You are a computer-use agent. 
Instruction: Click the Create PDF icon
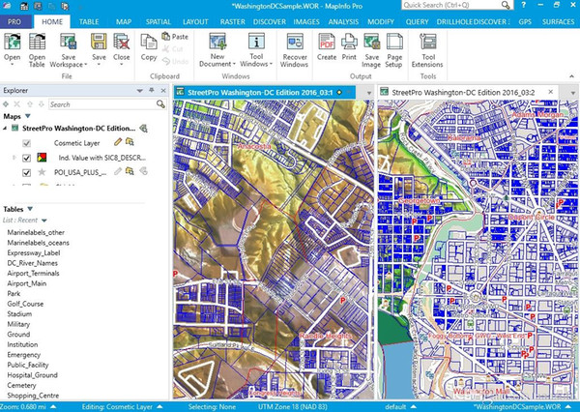pyautogui.click(x=327, y=42)
